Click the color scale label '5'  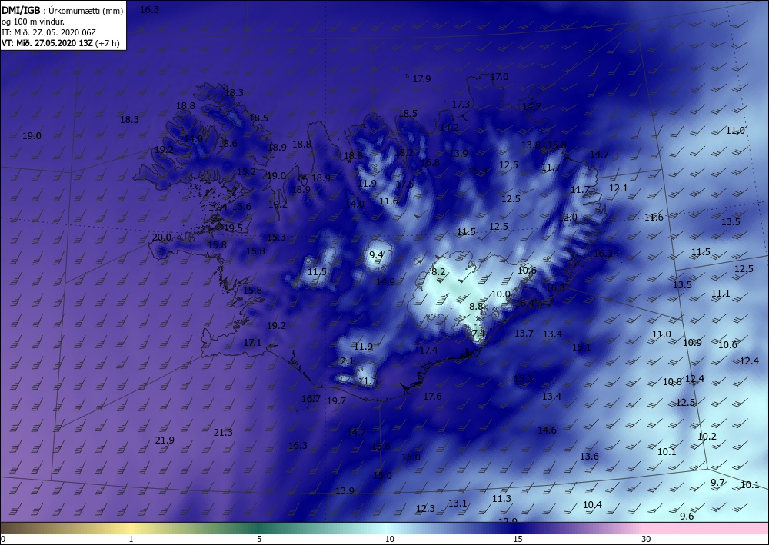click(259, 539)
